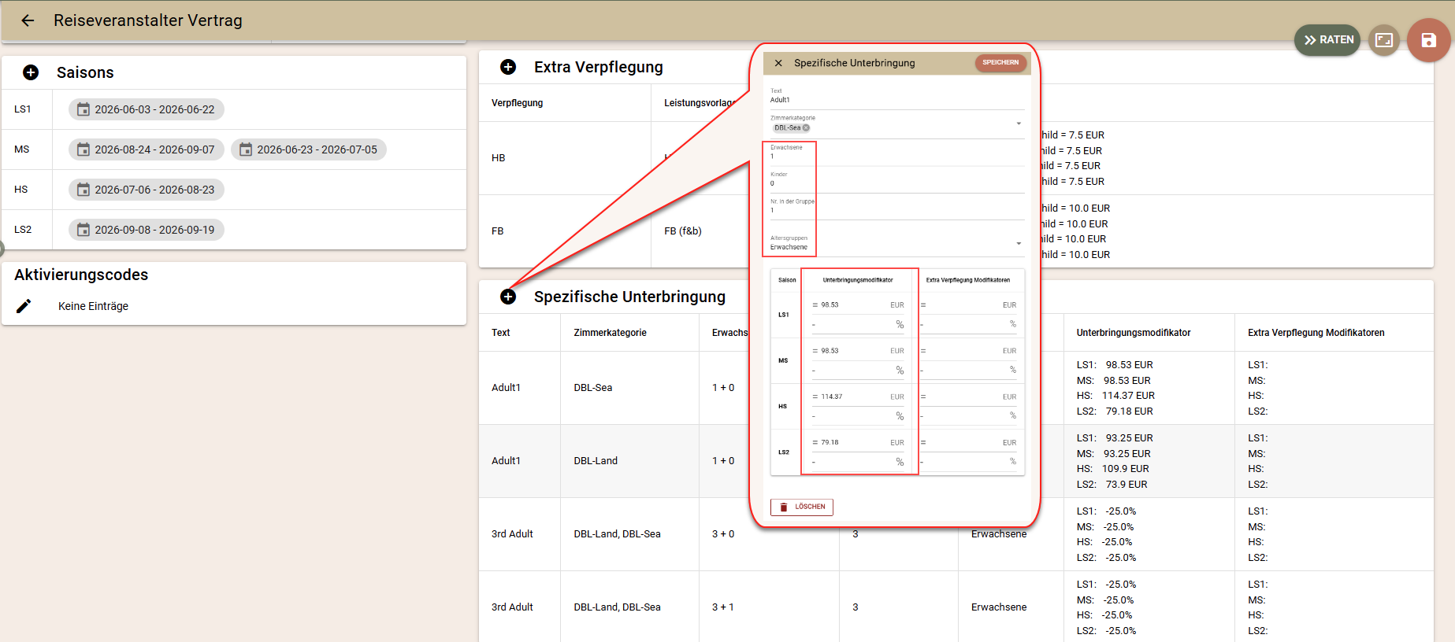Go back using the arrow beside Reiseveranstalter Vertrag

(x=28, y=20)
